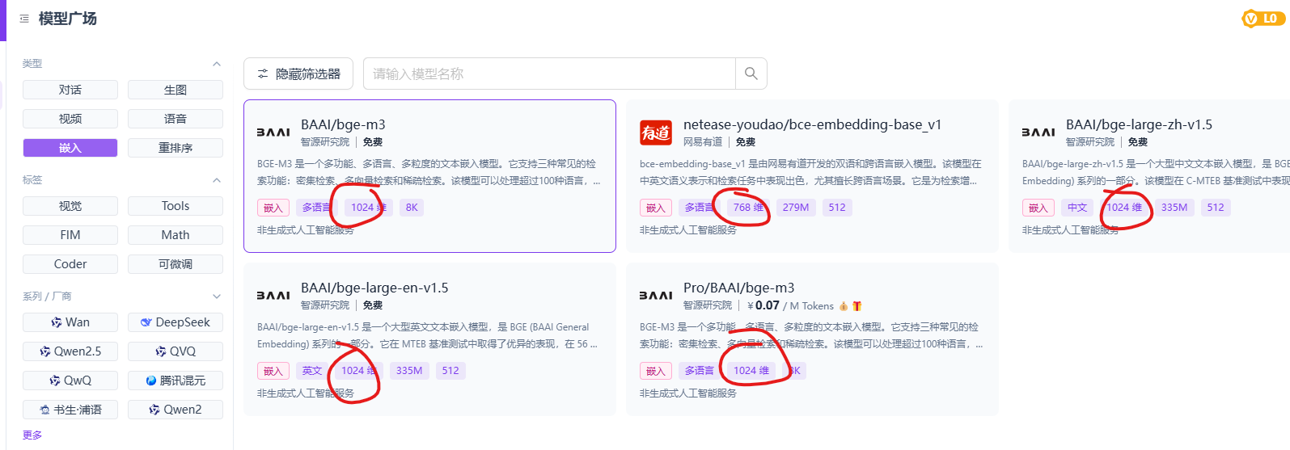This screenshot has height=450, width=1290.
Task: Click the 8K tag on BAAI/bge-m3 card
Action: click(x=412, y=208)
